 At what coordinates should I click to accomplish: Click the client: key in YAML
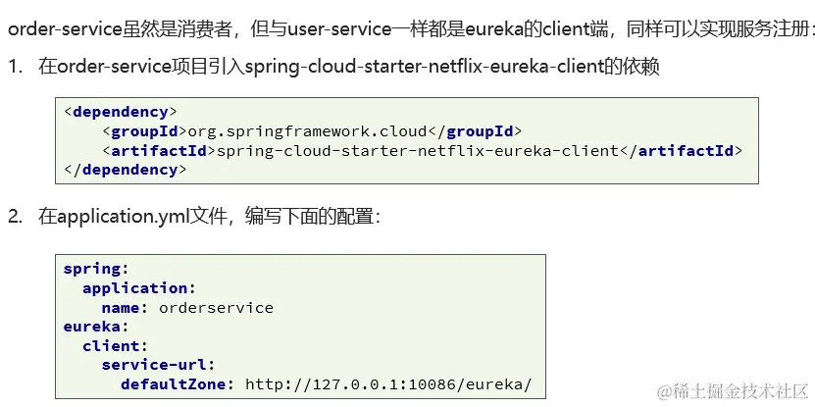point(111,345)
